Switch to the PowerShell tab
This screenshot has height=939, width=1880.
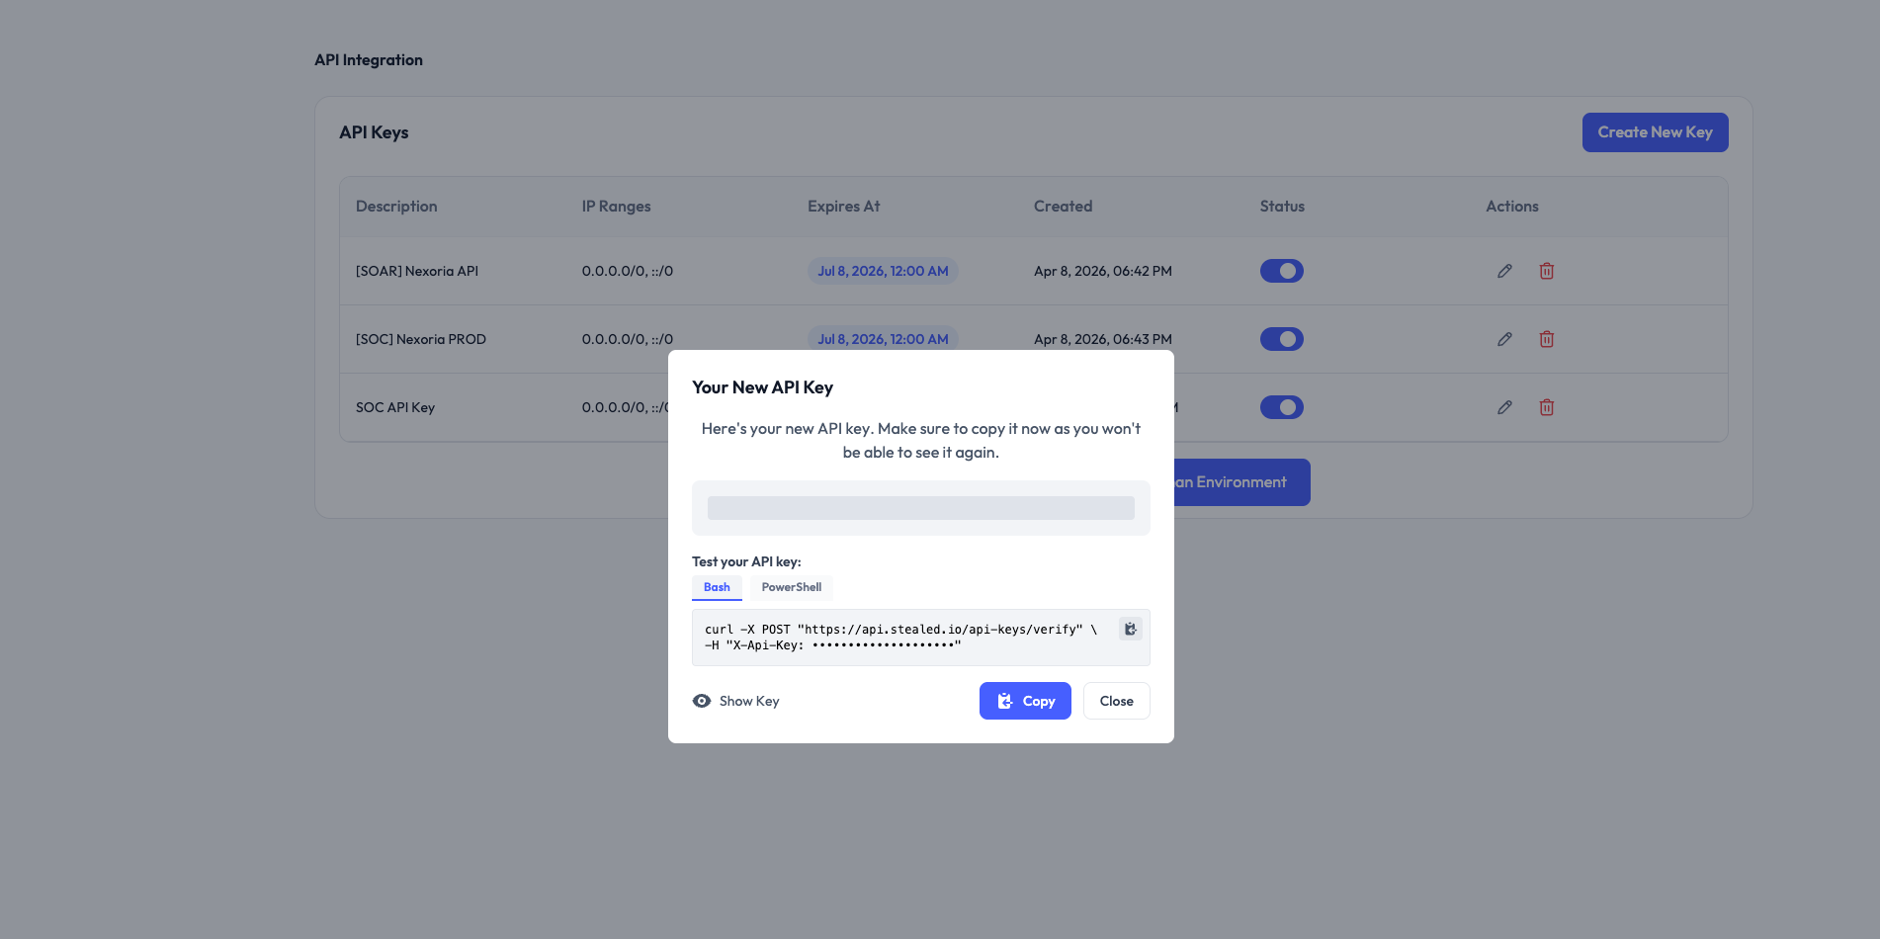coord(791,587)
